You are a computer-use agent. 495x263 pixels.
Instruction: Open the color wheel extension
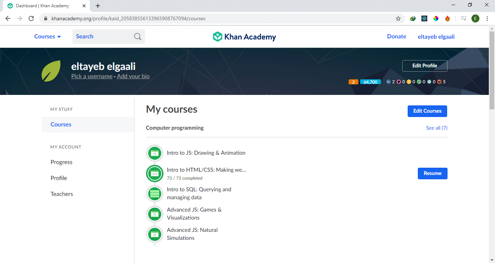tap(436, 18)
